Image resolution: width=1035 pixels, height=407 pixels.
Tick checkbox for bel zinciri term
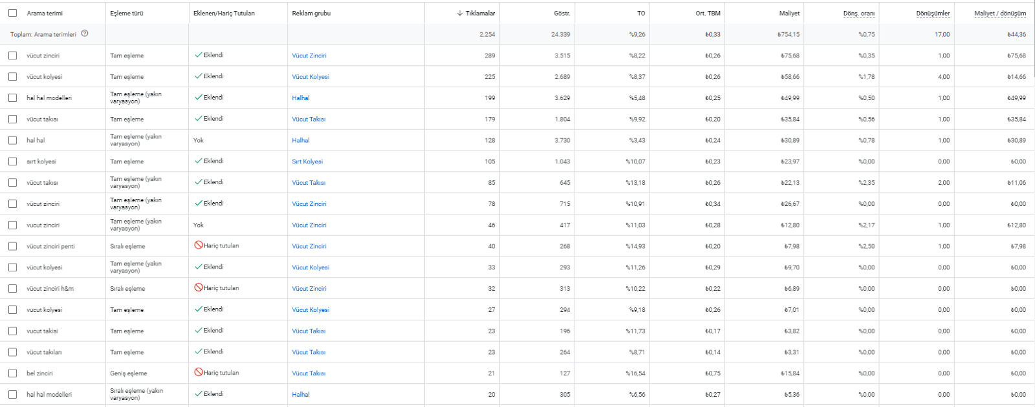coord(12,373)
